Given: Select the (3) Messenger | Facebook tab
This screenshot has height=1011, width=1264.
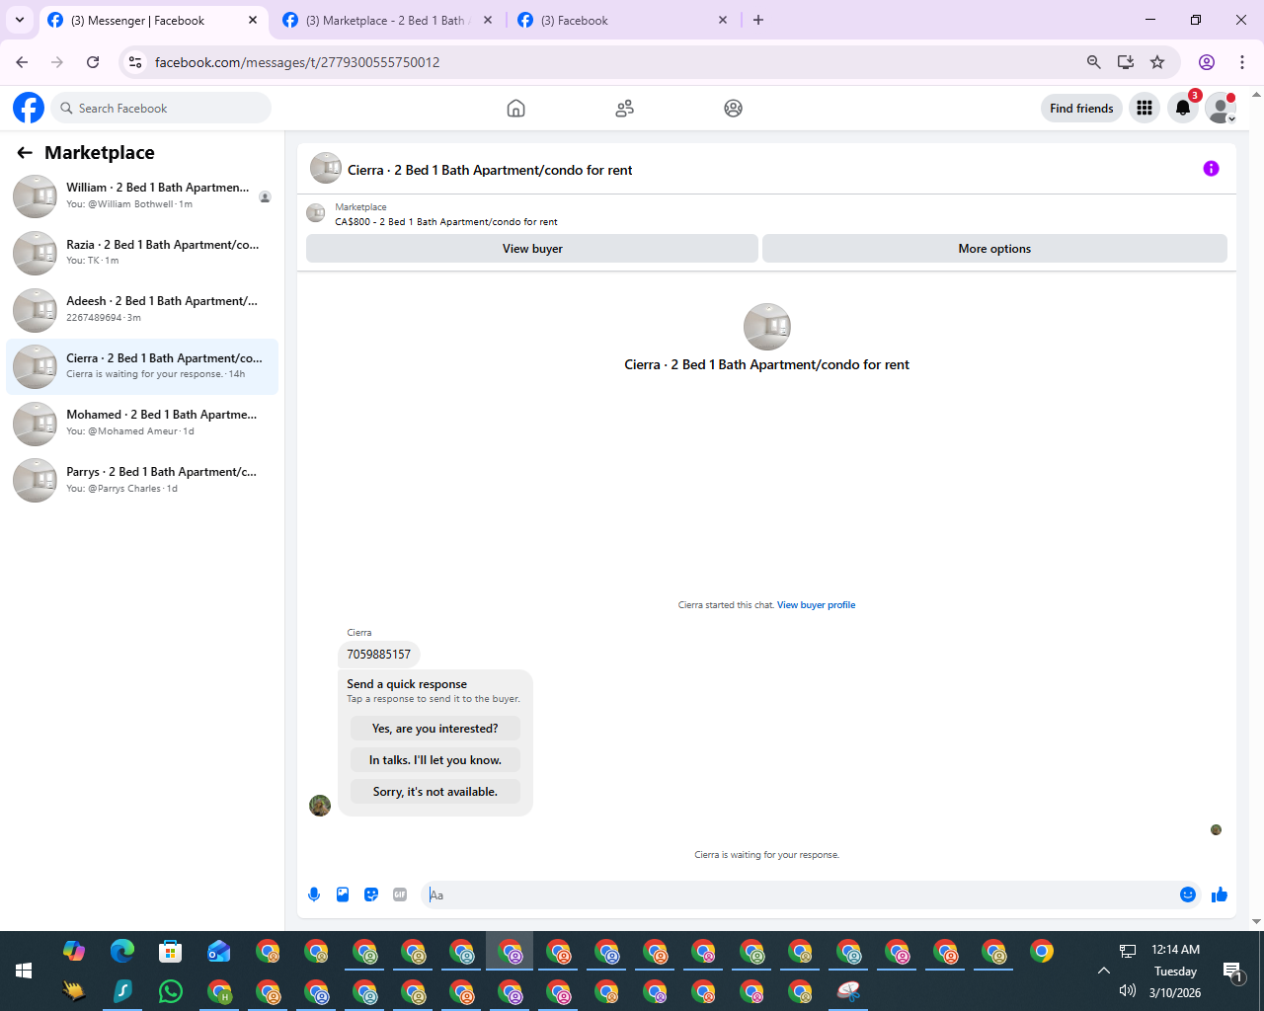Looking at the screenshot, I should pos(153,20).
